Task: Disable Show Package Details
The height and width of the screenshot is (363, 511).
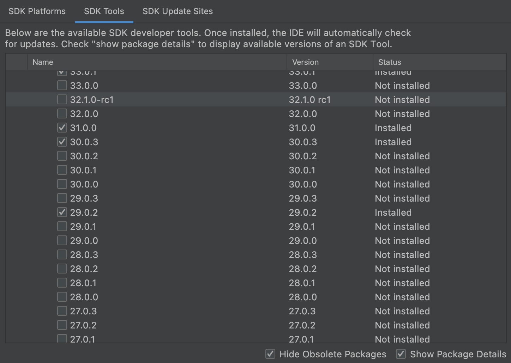Action: [401, 354]
